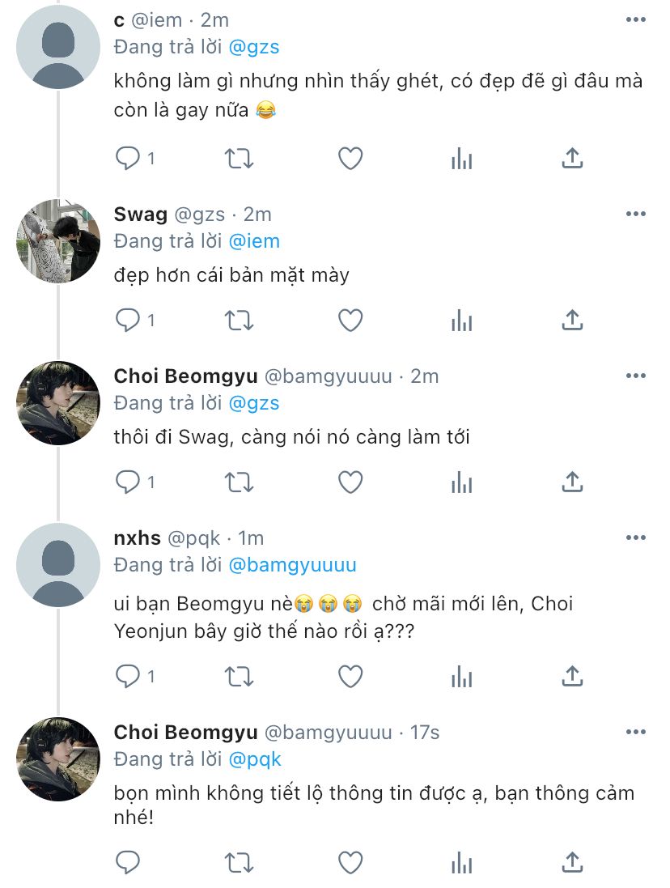670x888 pixels.
Task: Open the avatar of nxhs @pqk
Action: pos(58,565)
